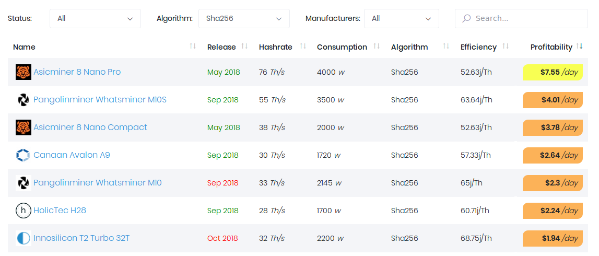Click the $2.3 /day profitability badge
The width and height of the screenshot is (599, 256).
[553, 183]
